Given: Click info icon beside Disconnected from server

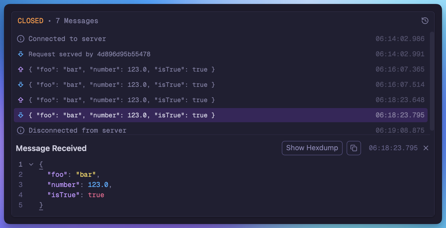Looking at the screenshot, I should [21, 130].
